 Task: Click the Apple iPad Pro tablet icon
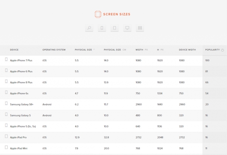pos(6,136)
